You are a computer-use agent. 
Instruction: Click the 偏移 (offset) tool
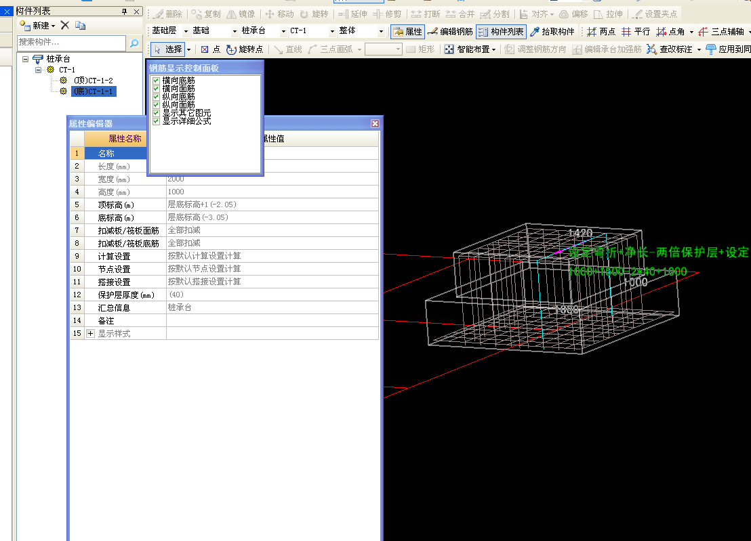click(574, 14)
